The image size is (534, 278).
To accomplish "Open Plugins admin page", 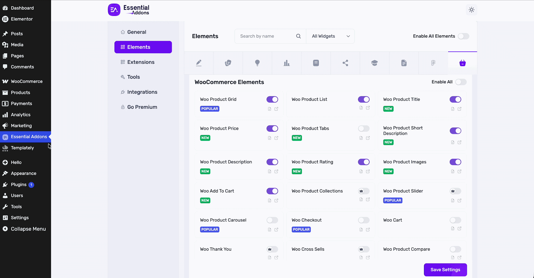I will click(26, 185).
